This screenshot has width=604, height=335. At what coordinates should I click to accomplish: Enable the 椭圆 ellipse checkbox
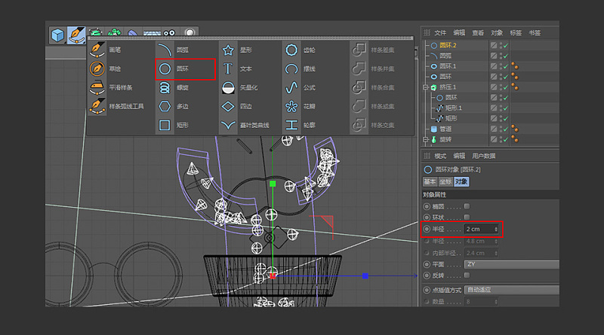467,206
